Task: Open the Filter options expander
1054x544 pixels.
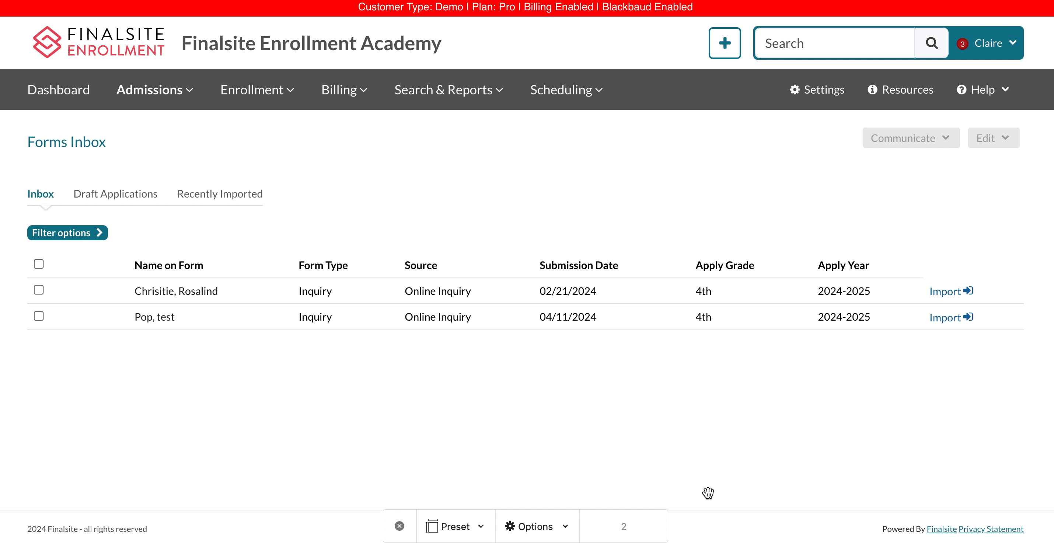Action: point(67,232)
